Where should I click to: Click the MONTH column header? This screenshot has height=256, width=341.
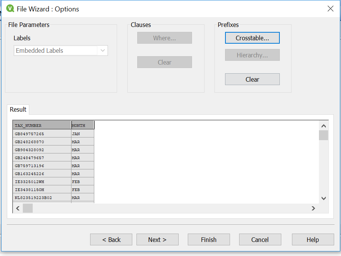click(x=82, y=125)
